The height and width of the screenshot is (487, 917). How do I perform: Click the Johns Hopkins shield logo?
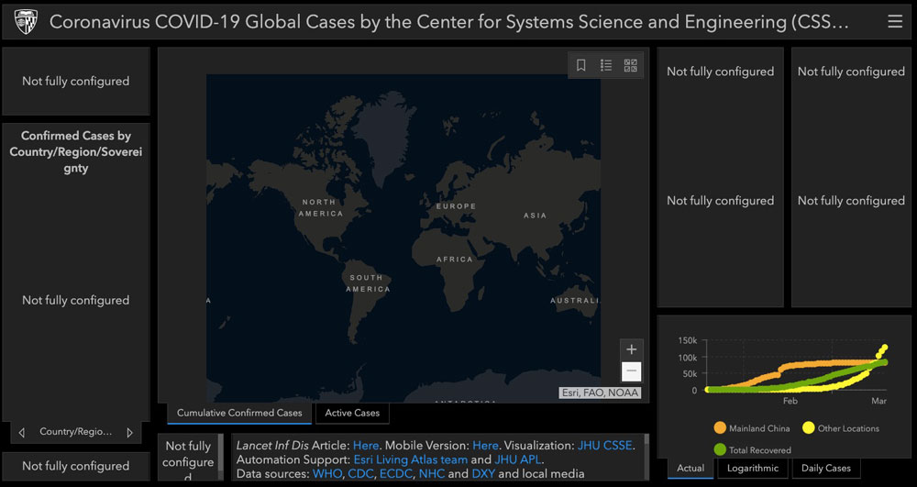(26, 22)
